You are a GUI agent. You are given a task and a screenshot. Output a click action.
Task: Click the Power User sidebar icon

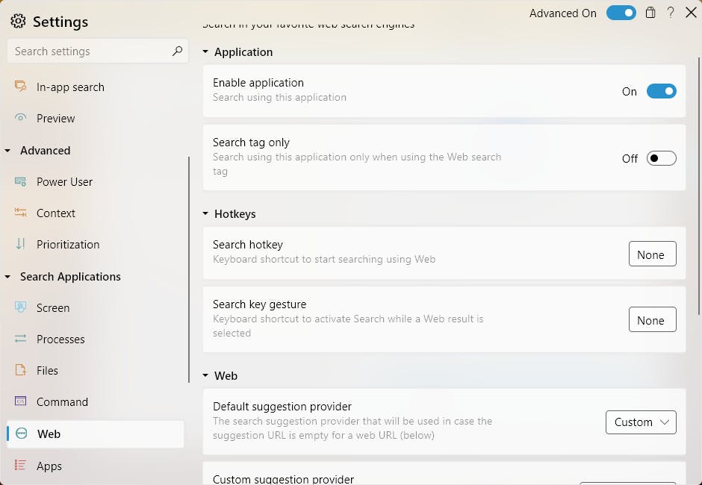[x=21, y=182]
